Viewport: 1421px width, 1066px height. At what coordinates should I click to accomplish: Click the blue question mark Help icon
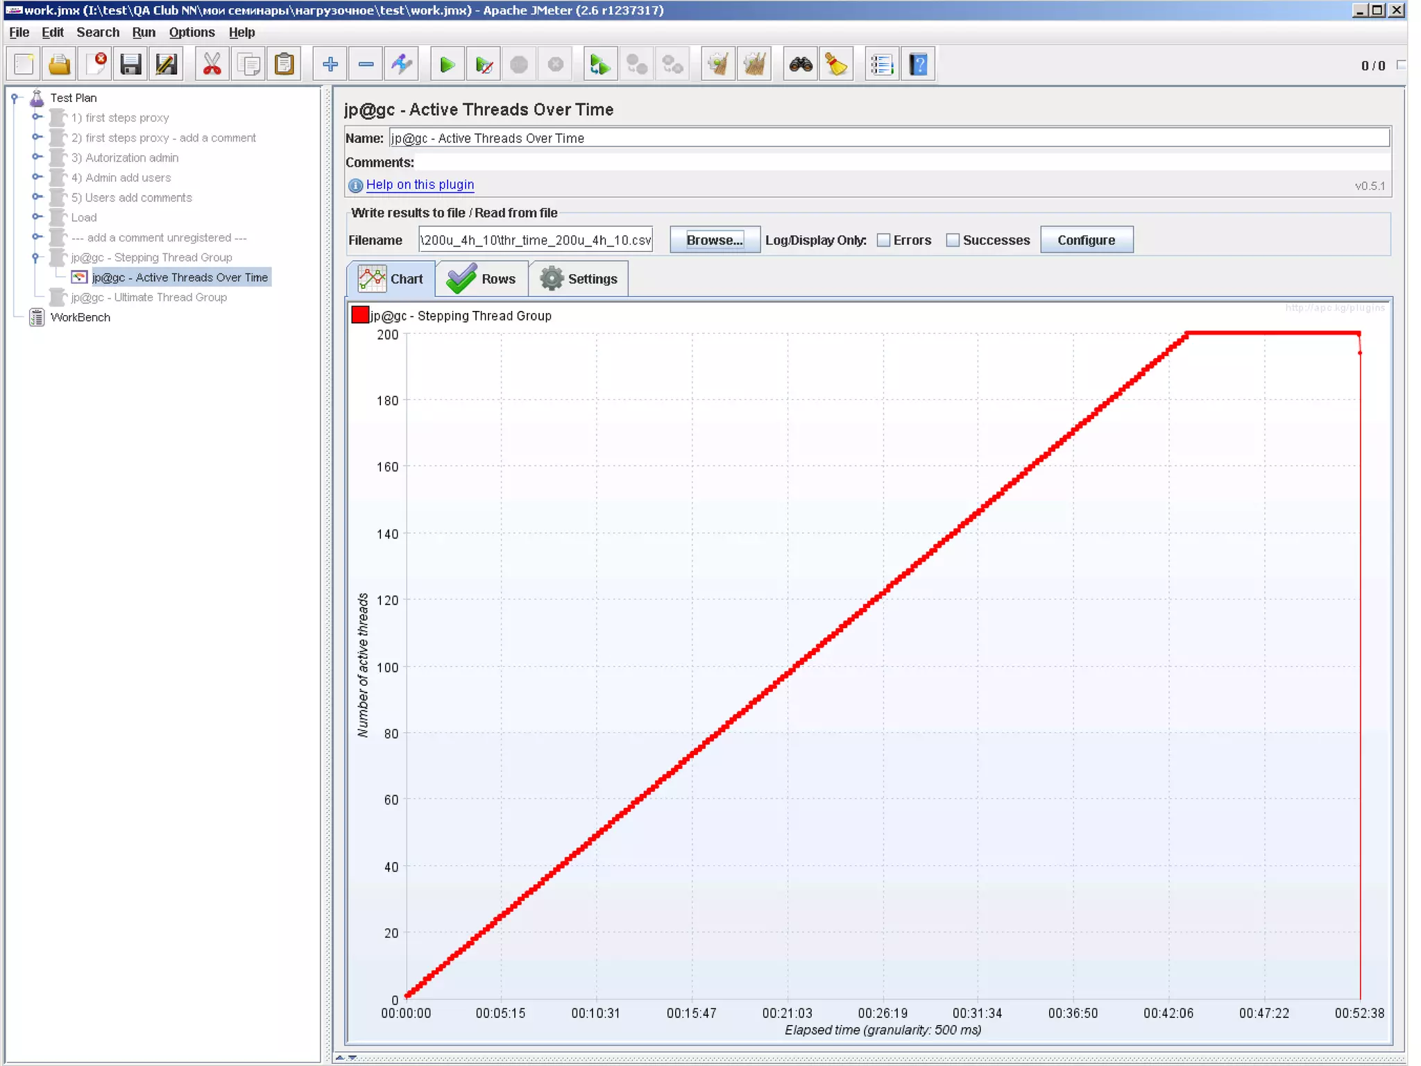coord(919,65)
